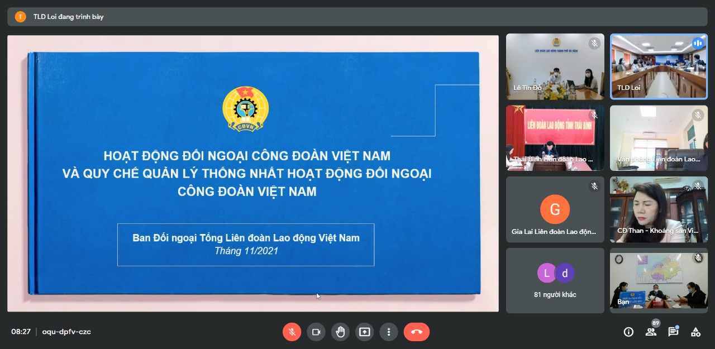Viewport: 715px width, 349px height.
Task: Leave the call with the red hang-up button
Action: tap(417, 332)
